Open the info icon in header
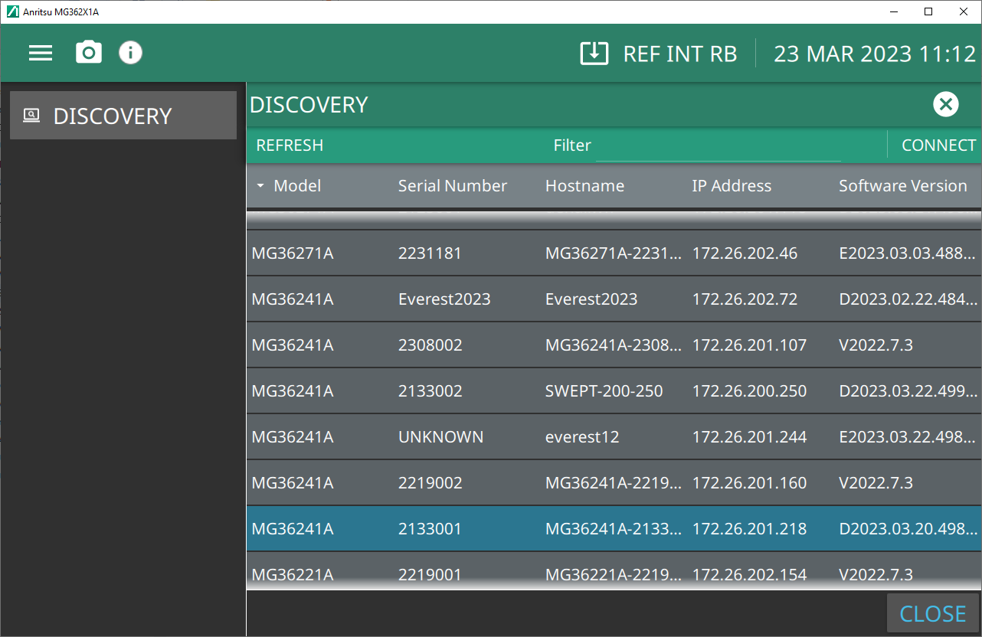The height and width of the screenshot is (637, 982). pyautogui.click(x=130, y=53)
